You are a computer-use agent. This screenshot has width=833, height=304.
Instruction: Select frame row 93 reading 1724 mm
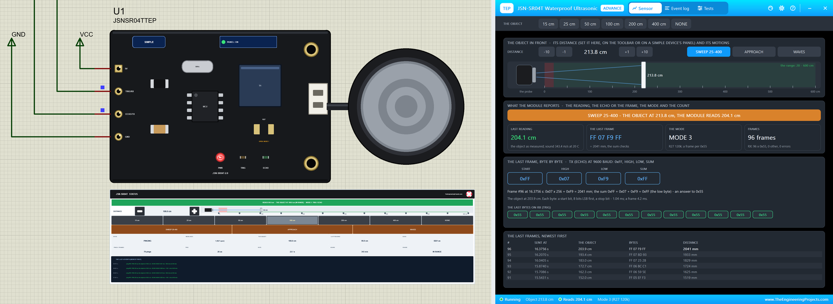tap(664, 266)
